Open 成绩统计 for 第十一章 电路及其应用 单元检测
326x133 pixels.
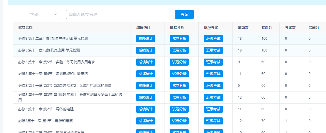tap(146, 50)
